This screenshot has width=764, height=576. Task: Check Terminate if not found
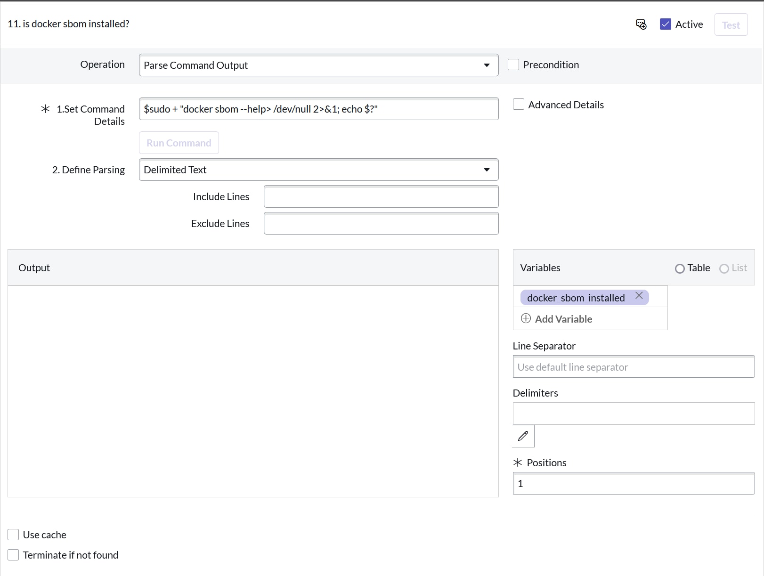[x=13, y=555]
